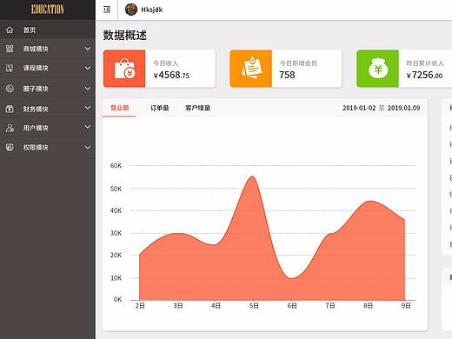Click the 2日 x-axis label
The width and height of the screenshot is (452, 339).
click(x=140, y=305)
